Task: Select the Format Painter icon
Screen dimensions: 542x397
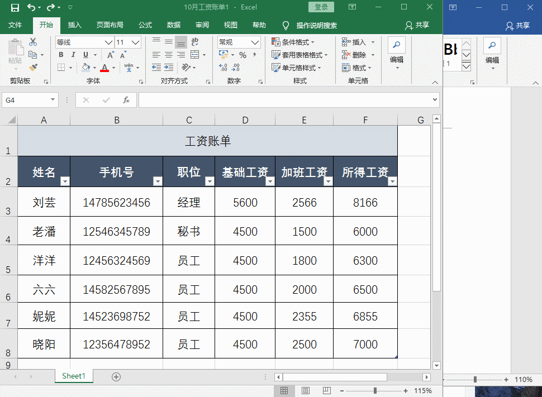Action: [33, 68]
